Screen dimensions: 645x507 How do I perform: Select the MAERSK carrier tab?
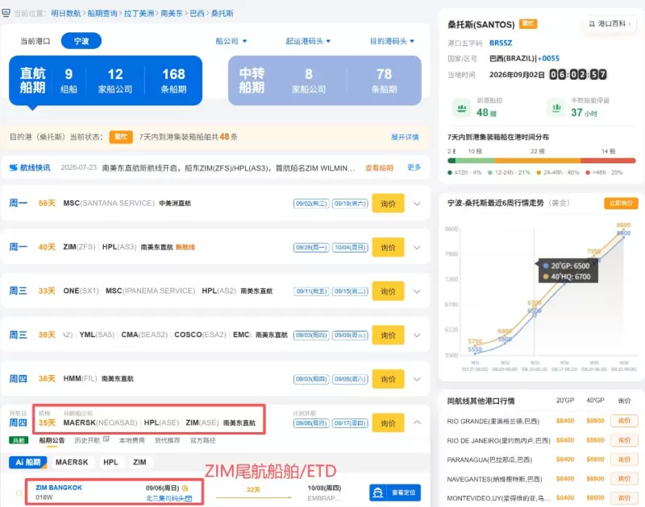[72, 462]
